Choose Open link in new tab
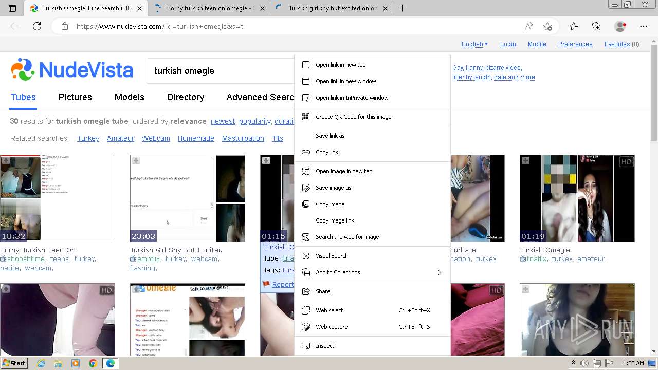 pyautogui.click(x=372, y=65)
